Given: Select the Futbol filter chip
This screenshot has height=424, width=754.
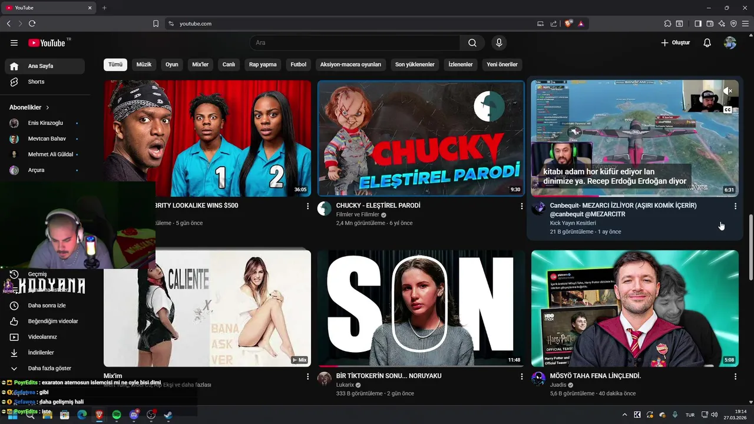Looking at the screenshot, I should click(299, 64).
